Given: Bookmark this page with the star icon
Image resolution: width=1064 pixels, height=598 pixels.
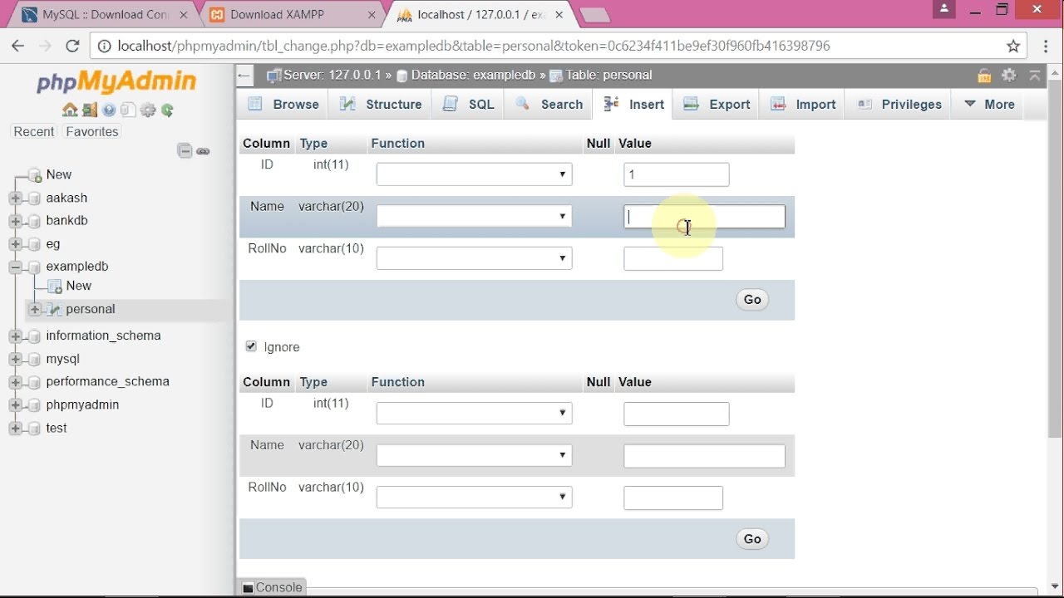Looking at the screenshot, I should point(1013,46).
